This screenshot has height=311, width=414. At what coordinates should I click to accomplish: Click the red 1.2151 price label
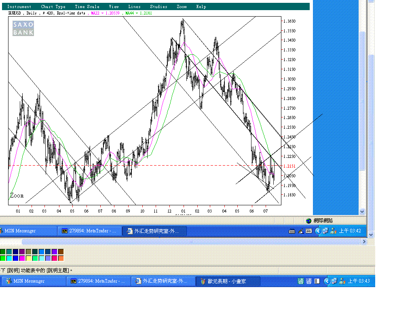coord(289,166)
